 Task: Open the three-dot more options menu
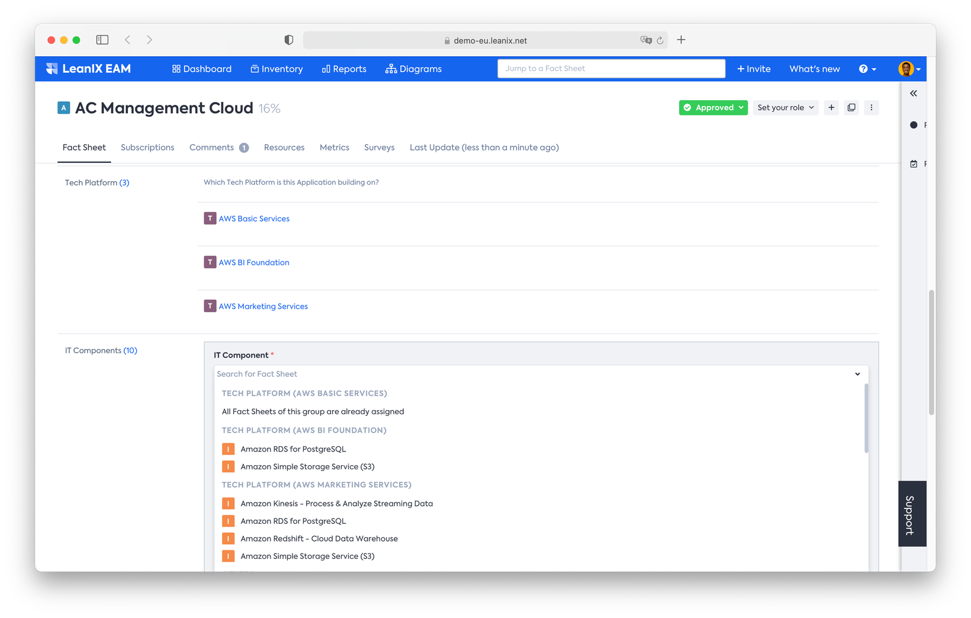871,108
